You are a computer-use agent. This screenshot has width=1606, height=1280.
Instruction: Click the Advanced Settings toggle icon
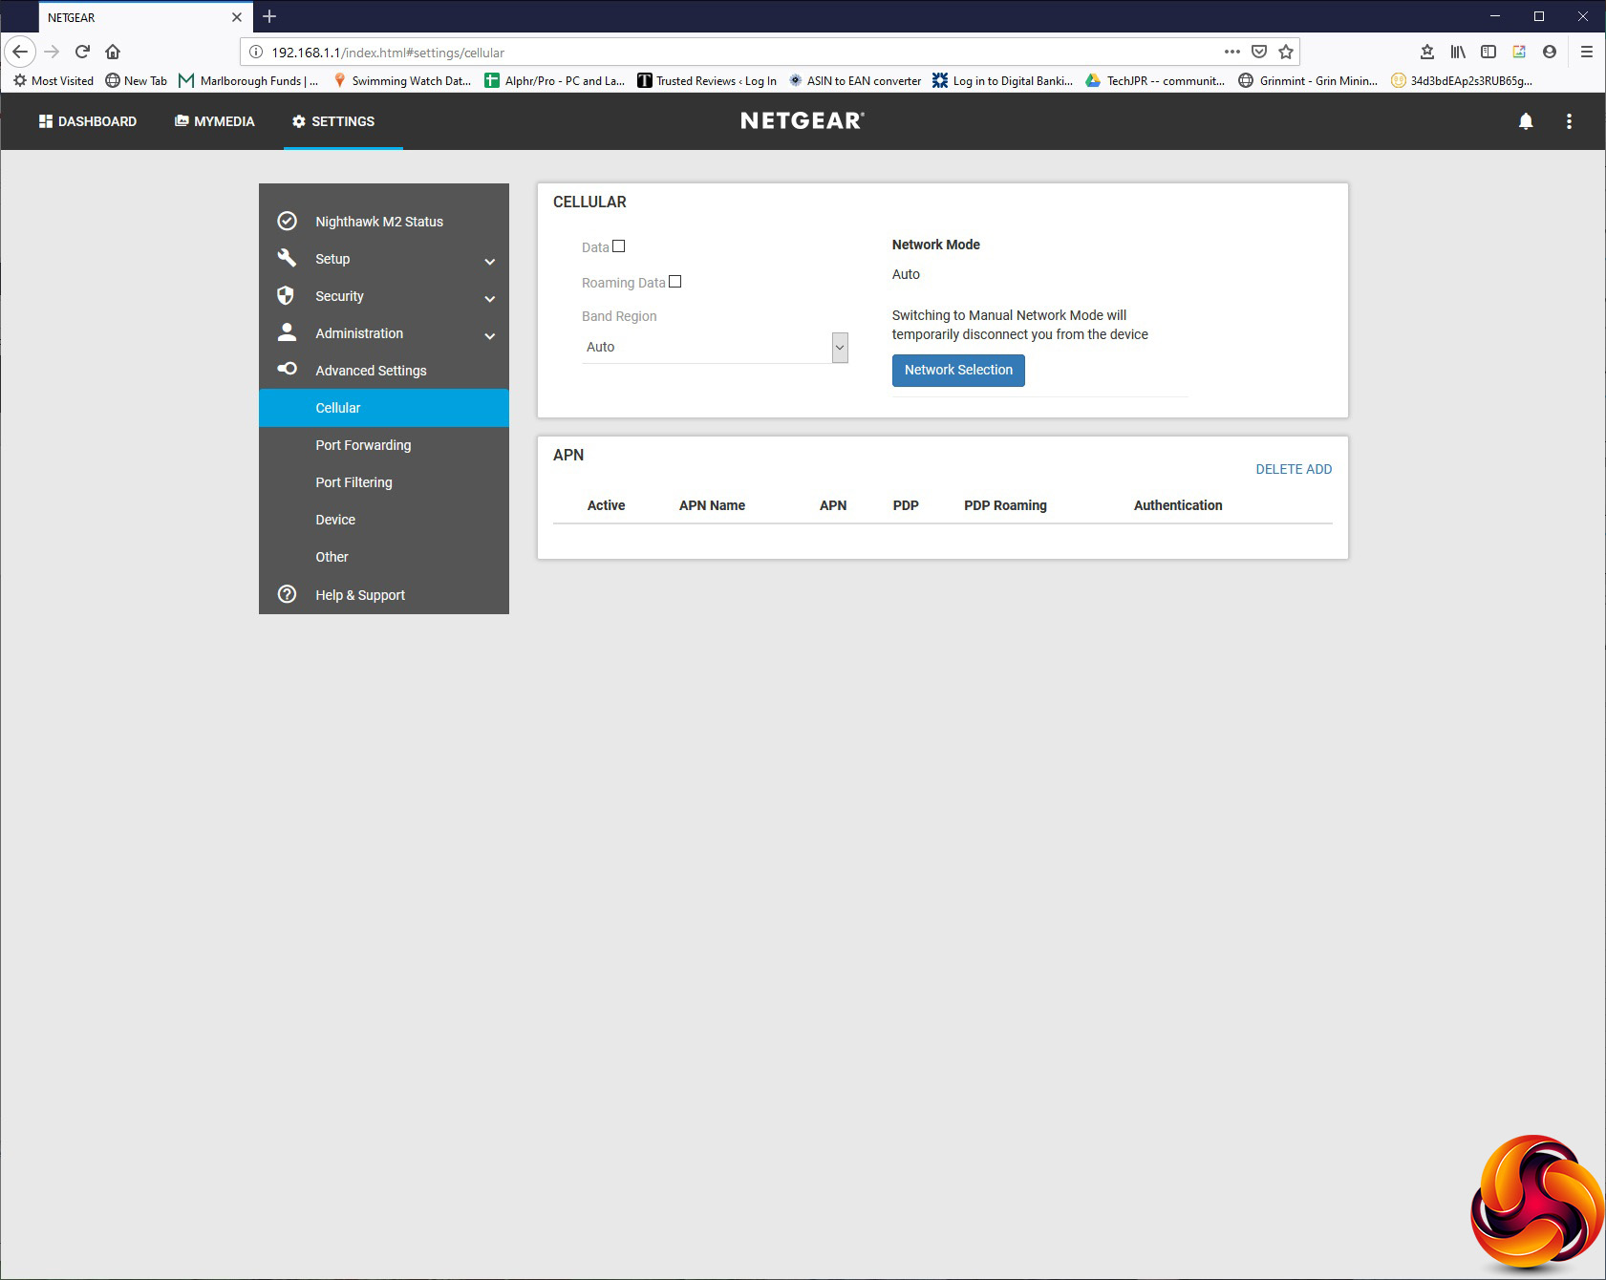(287, 369)
